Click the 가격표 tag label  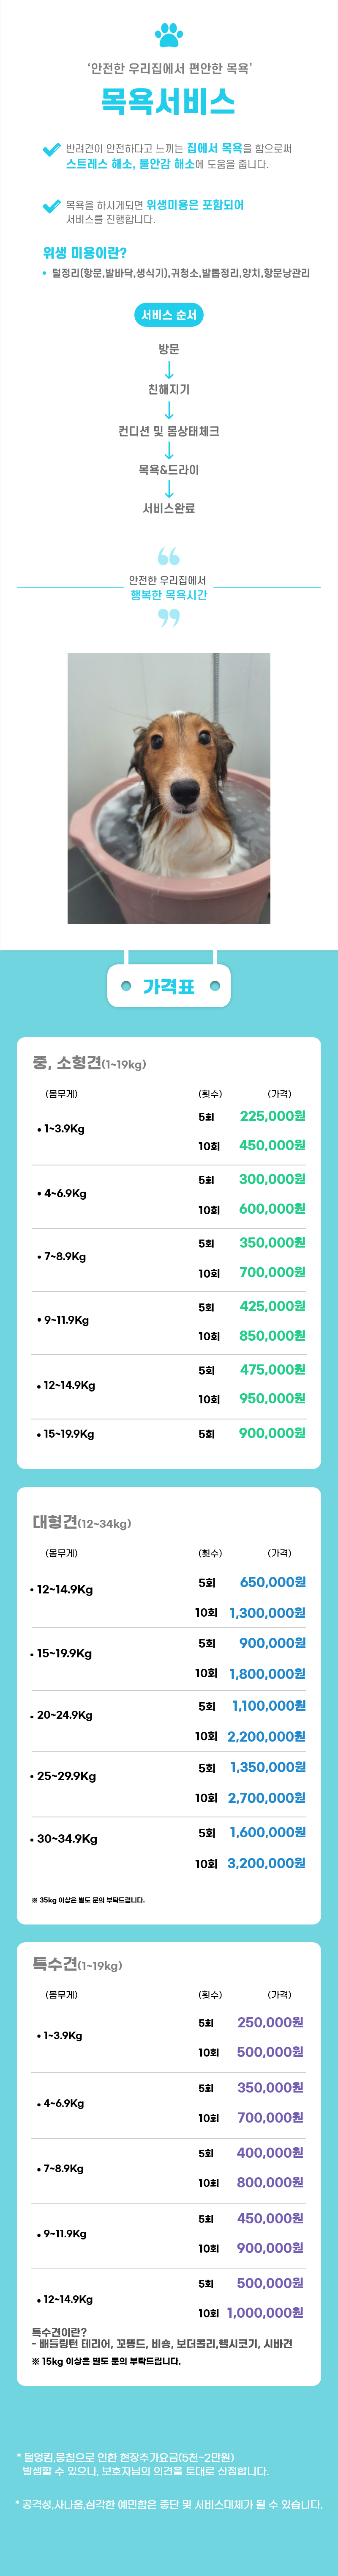click(x=169, y=986)
